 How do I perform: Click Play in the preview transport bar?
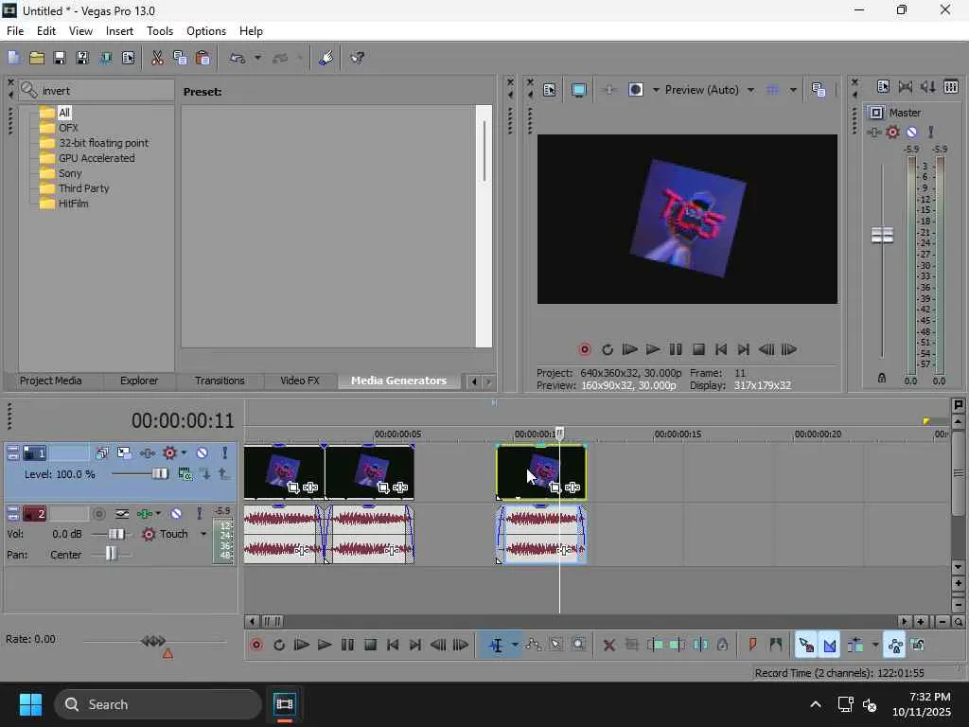(653, 350)
